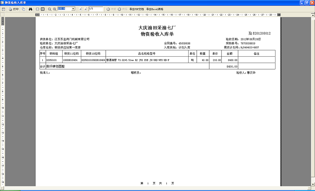Viewport: 315px width, 191px height.
Task: Click the 物资18位码 column header
Action: [x=93, y=54]
